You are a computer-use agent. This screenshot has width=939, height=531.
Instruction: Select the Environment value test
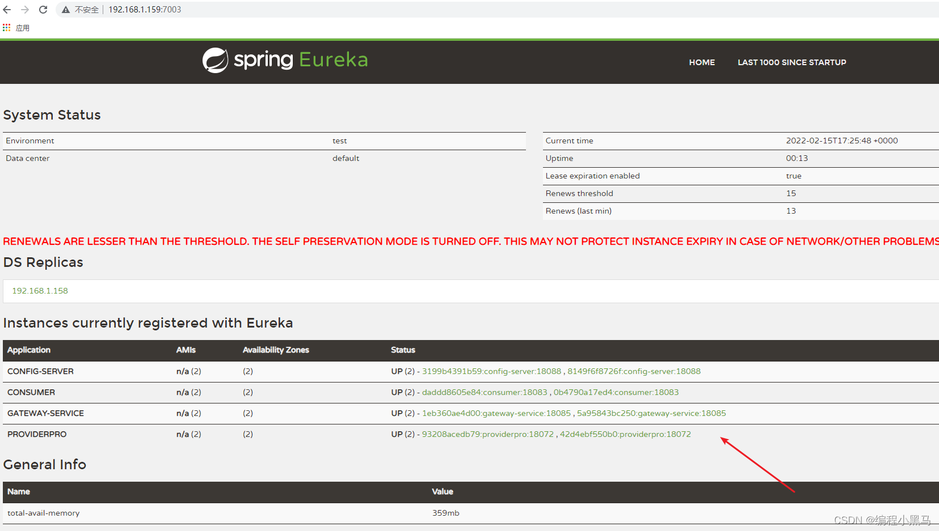point(339,141)
